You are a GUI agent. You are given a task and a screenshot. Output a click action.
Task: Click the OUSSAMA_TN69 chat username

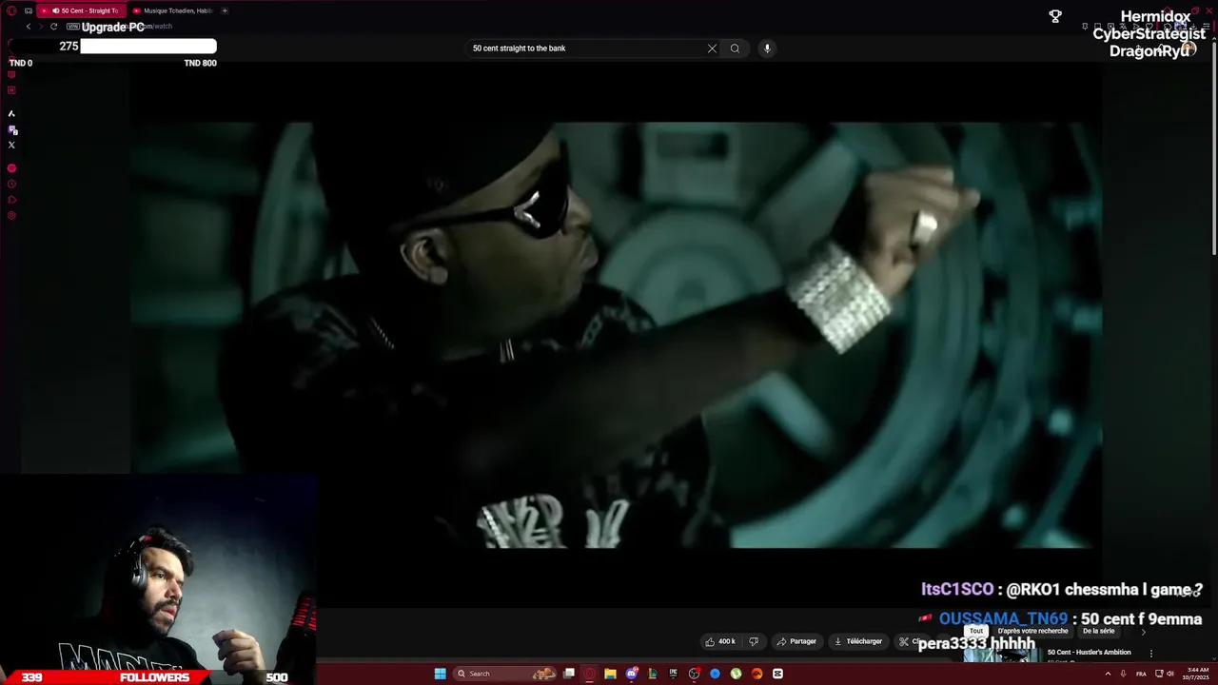(1003, 619)
